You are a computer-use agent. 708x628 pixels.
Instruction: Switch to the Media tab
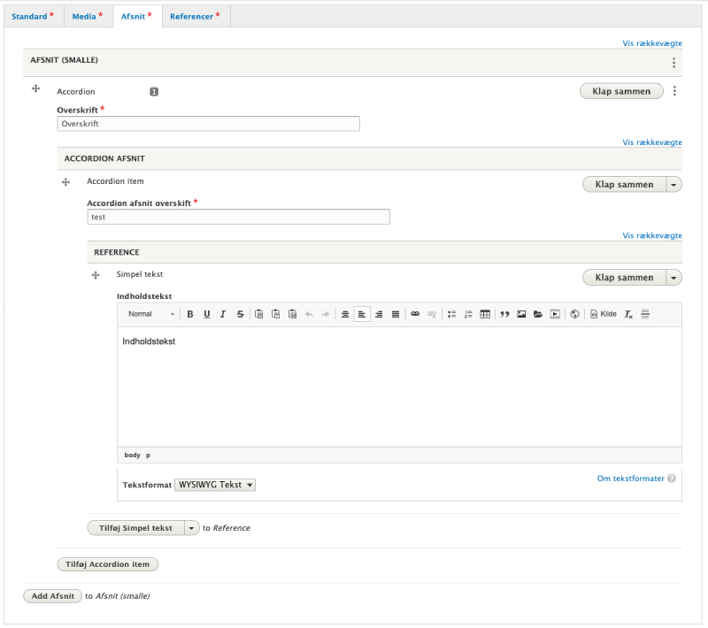(88, 16)
